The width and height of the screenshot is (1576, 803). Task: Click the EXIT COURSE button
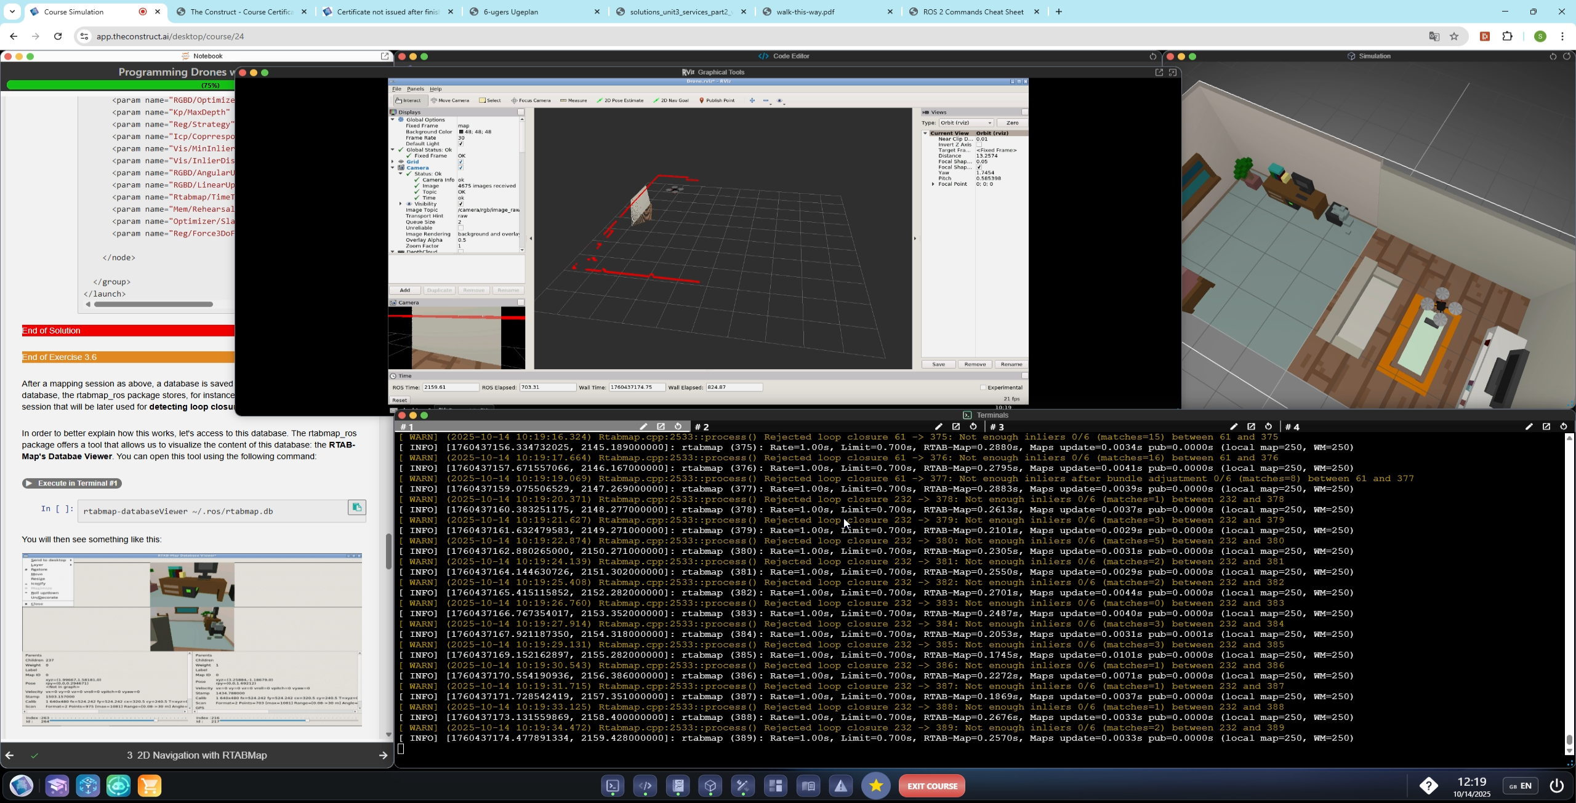pyautogui.click(x=931, y=786)
